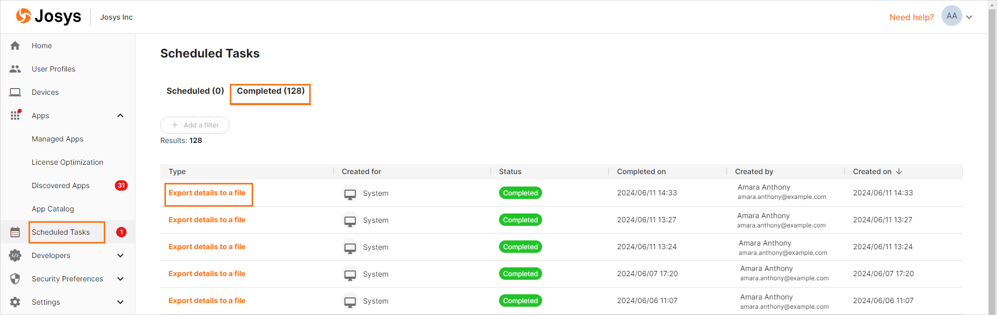
Task: Expand the Settings menu chevron
Action: coord(120,302)
